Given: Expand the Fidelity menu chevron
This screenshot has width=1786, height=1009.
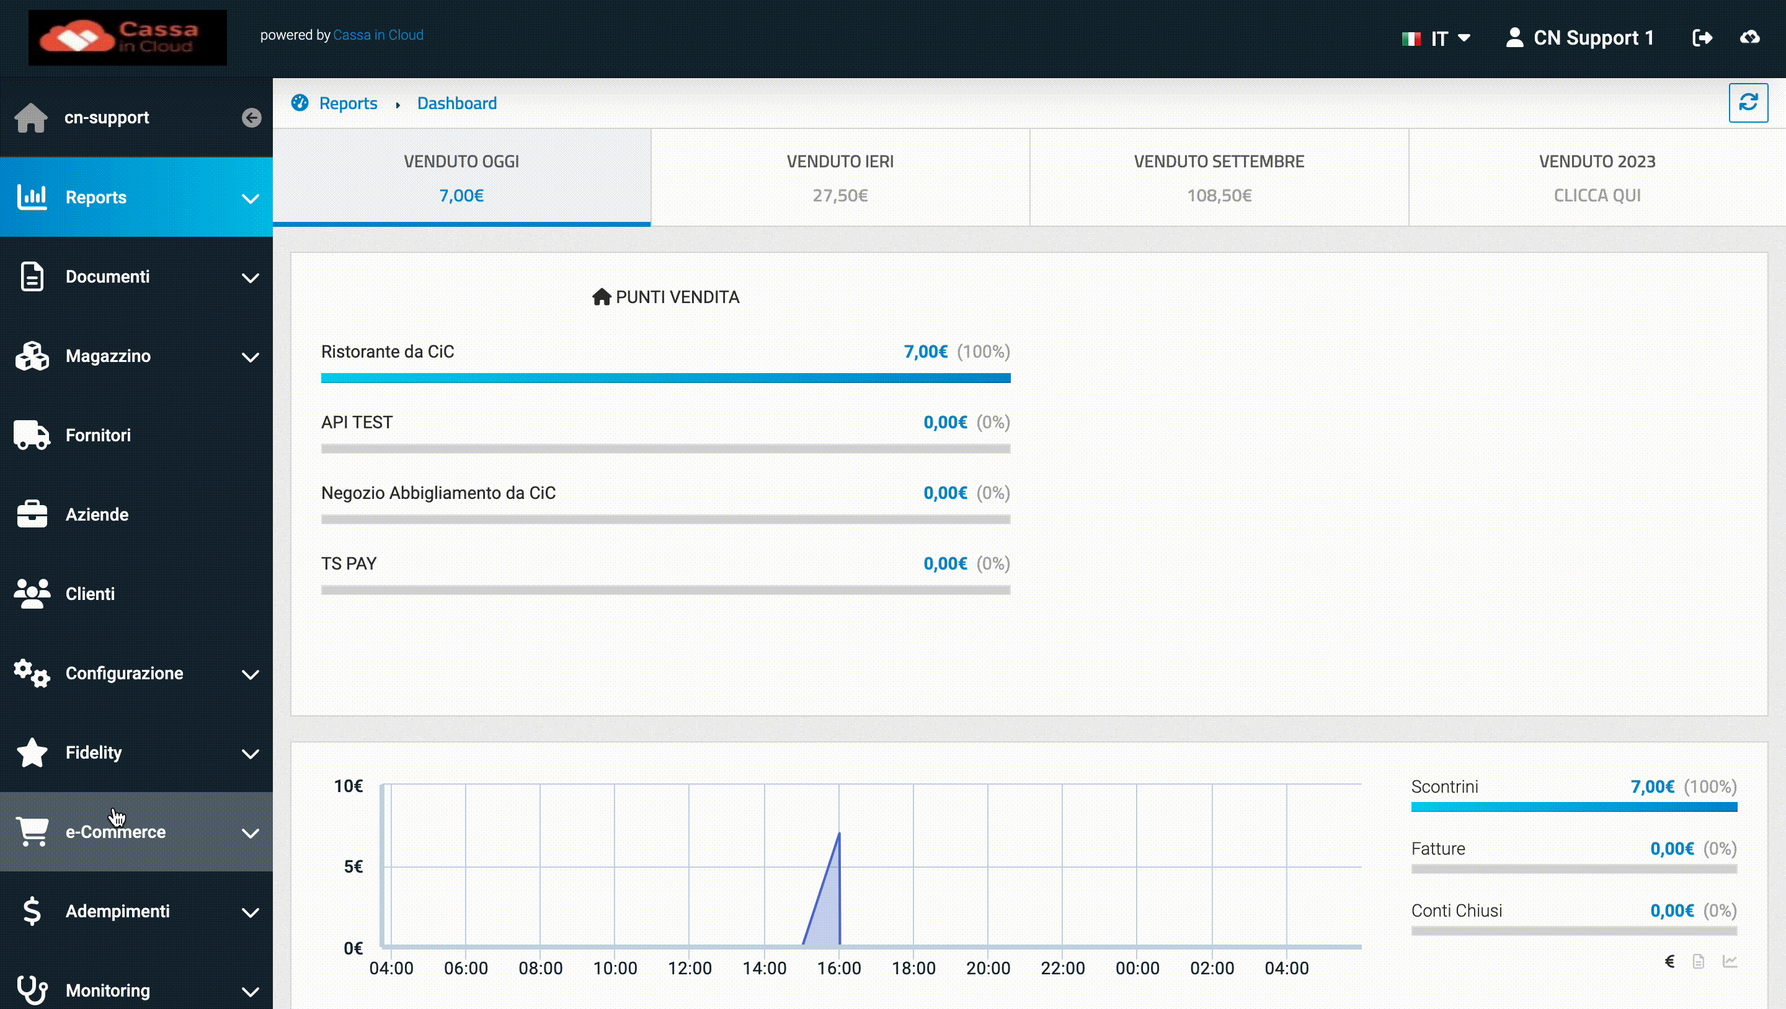Looking at the screenshot, I should (251, 754).
